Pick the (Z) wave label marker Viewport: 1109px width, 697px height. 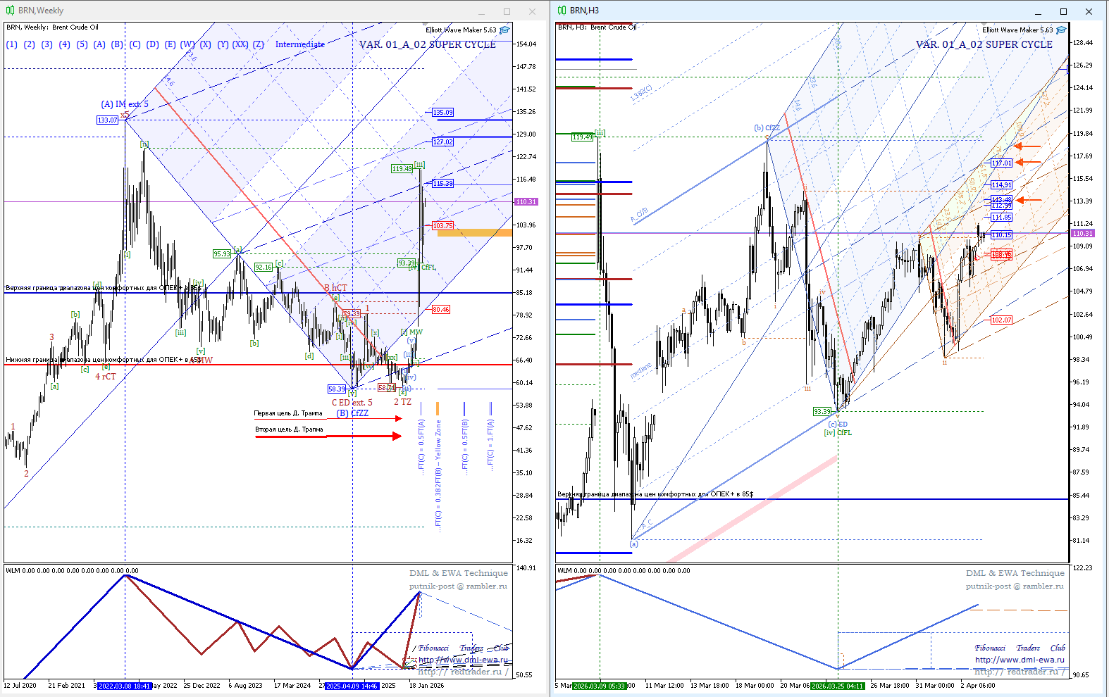[x=259, y=44]
